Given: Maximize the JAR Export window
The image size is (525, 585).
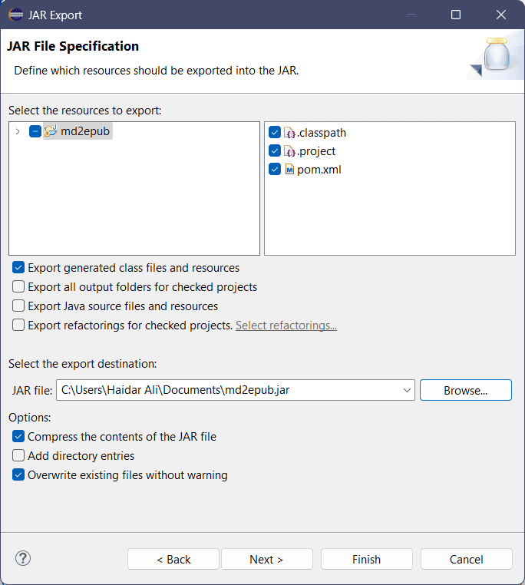Looking at the screenshot, I should pos(456,15).
